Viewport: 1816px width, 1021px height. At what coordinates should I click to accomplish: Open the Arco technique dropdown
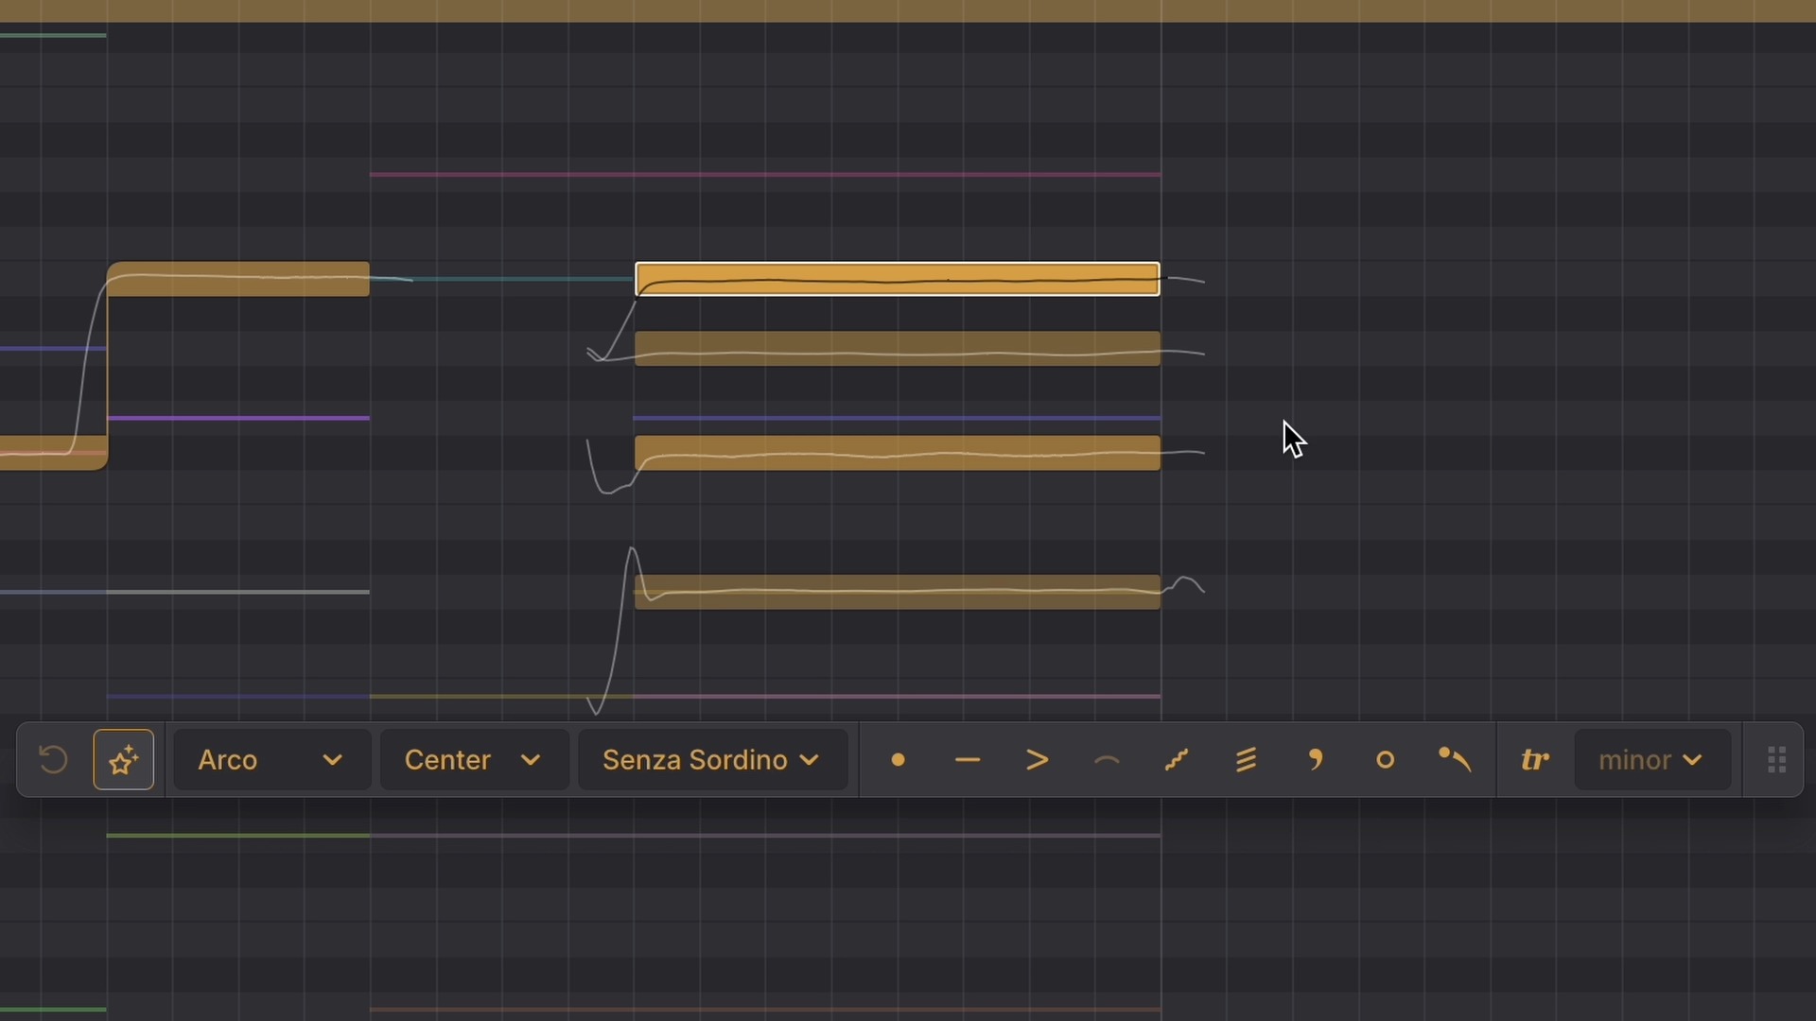[271, 760]
